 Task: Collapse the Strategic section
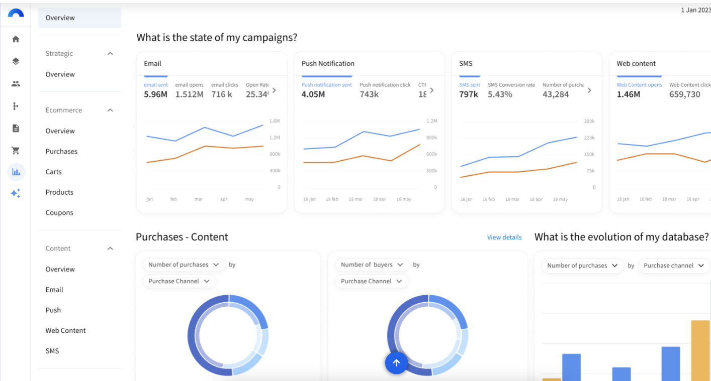tap(110, 54)
